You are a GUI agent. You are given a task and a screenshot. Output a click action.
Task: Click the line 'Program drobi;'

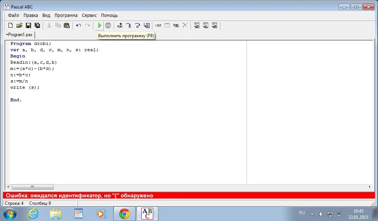pos(31,43)
